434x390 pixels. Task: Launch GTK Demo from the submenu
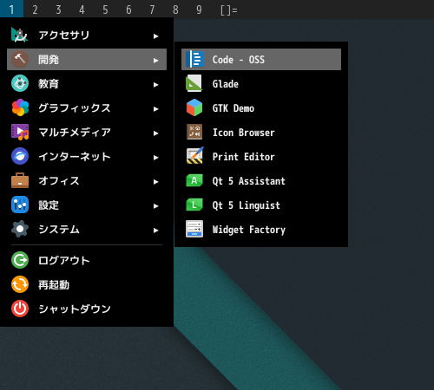pyautogui.click(x=261, y=107)
